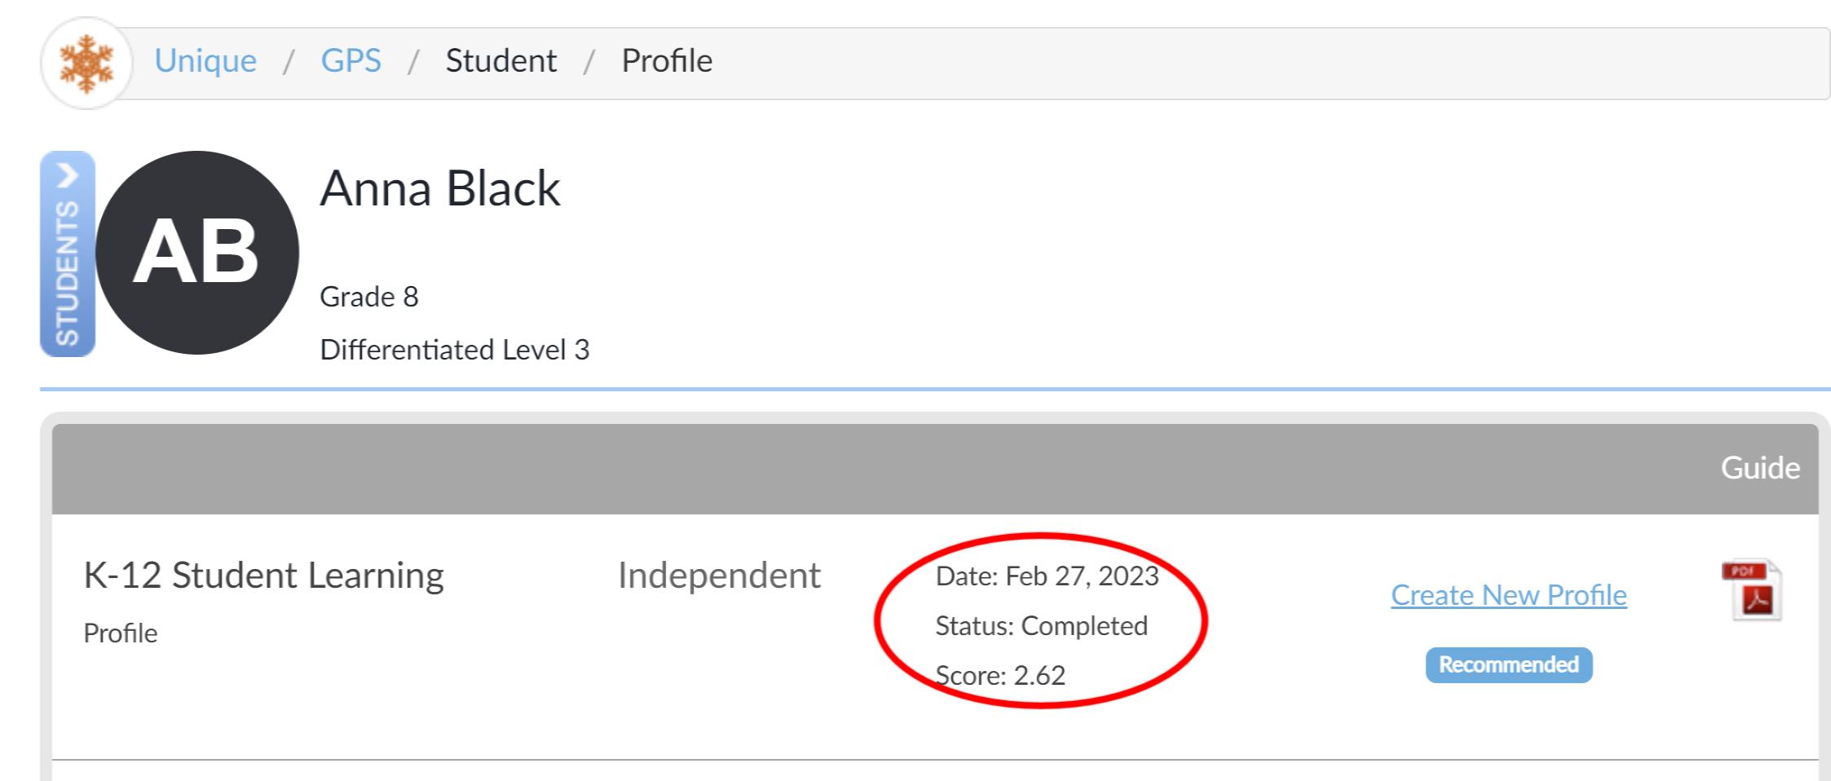Click the Recommended badge
This screenshot has height=781, width=1831.
pos(1509,665)
